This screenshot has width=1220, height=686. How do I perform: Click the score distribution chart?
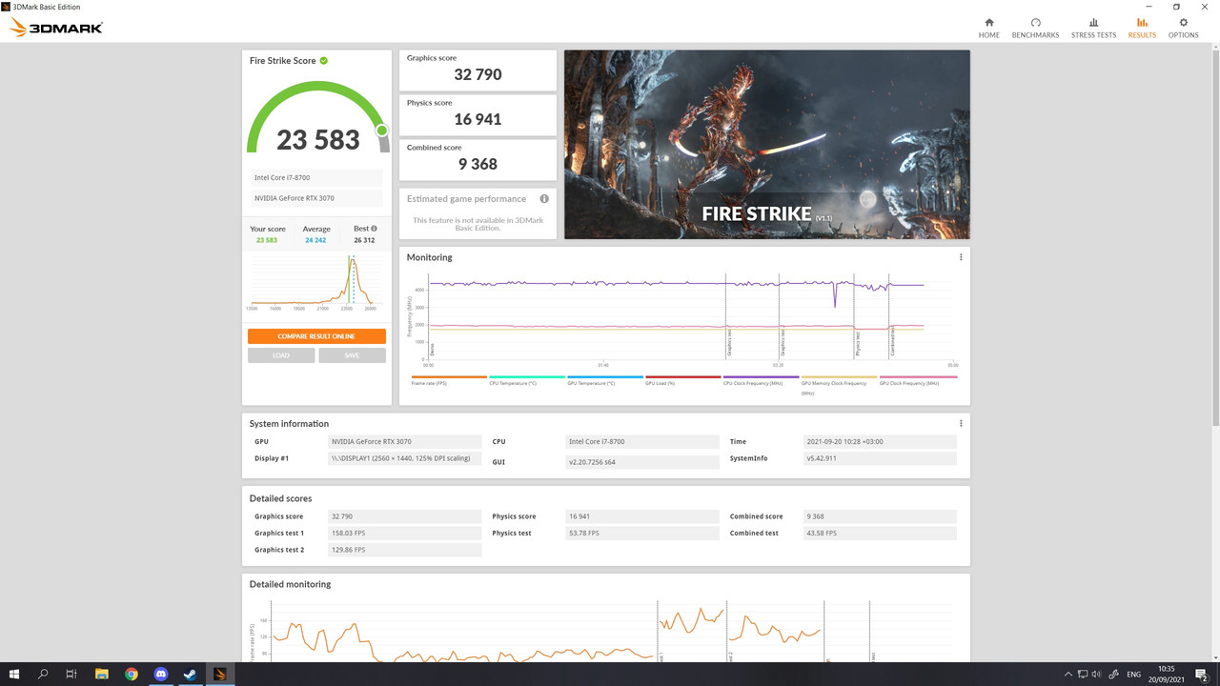pos(316,282)
